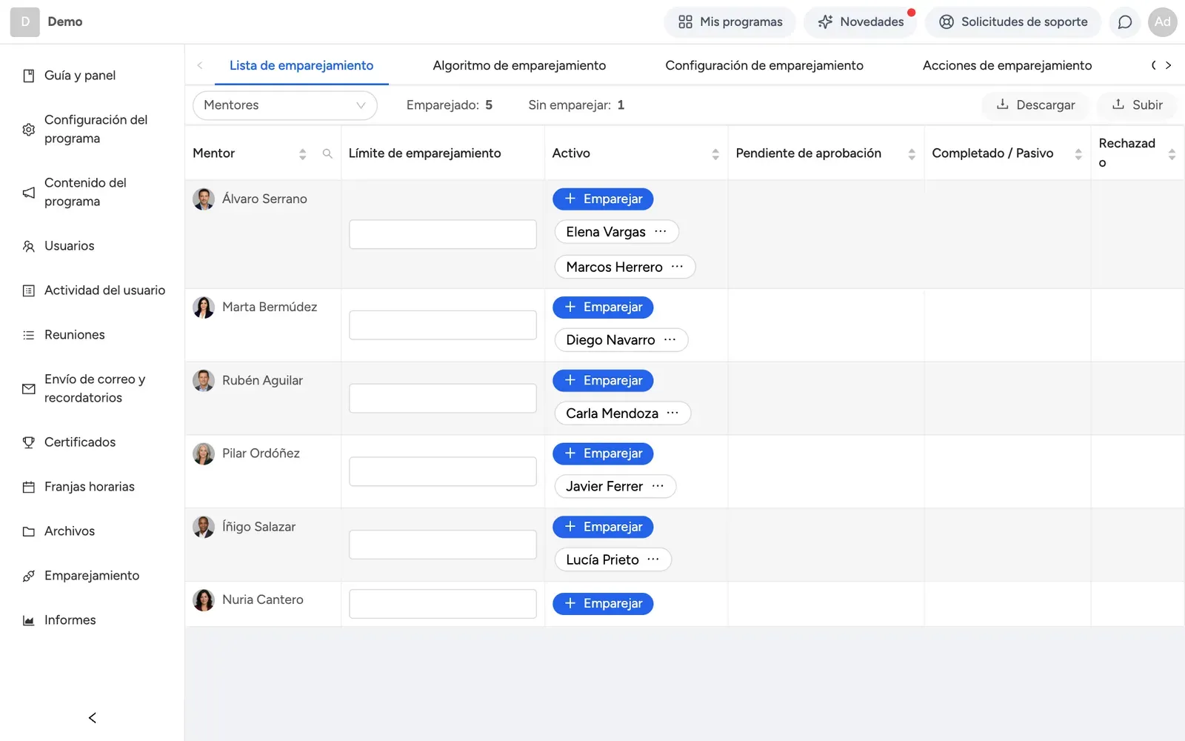Open options for Carla Mendoza match
Screen dimensions: 1185x741
(x=672, y=413)
